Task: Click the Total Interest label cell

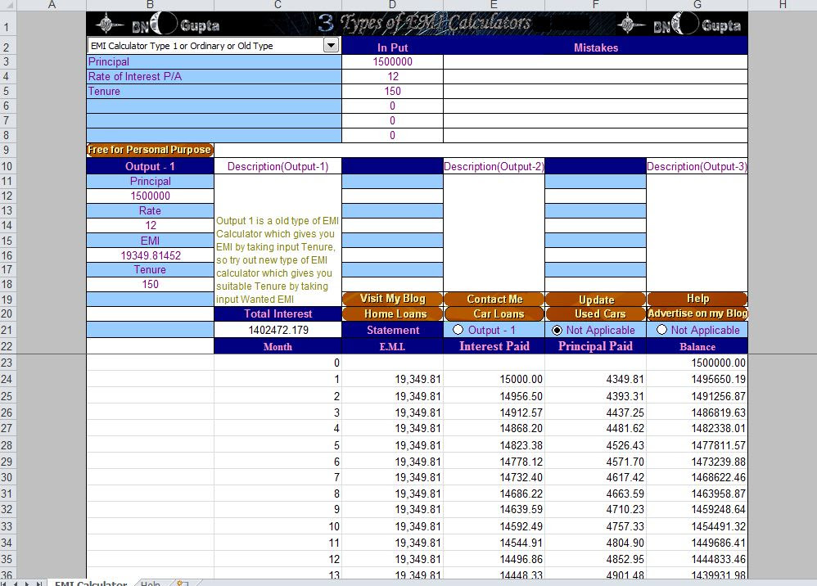Action: pyautogui.click(x=278, y=313)
